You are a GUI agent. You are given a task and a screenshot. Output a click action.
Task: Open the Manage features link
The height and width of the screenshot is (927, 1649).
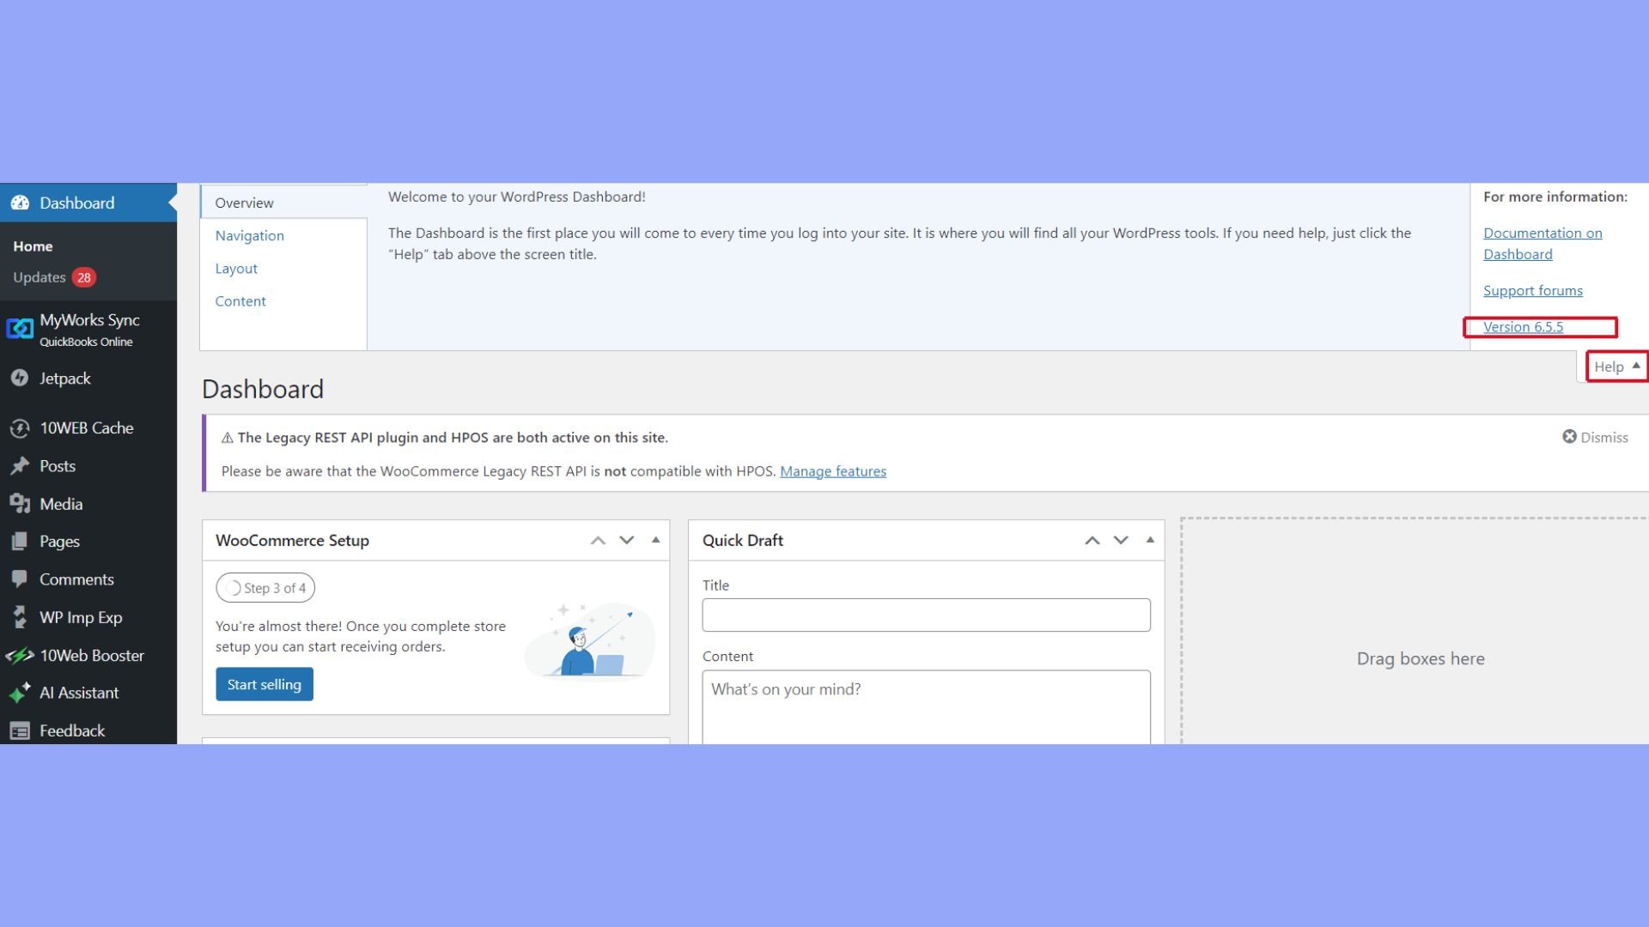point(832,471)
